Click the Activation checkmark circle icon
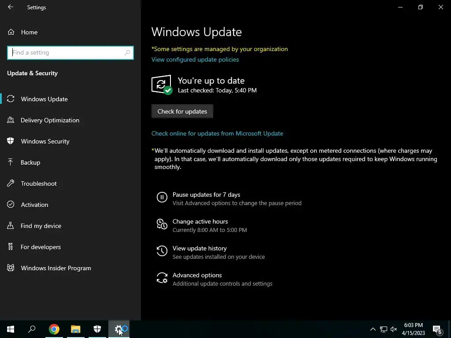Image resolution: width=451 pixels, height=338 pixels. [11, 204]
